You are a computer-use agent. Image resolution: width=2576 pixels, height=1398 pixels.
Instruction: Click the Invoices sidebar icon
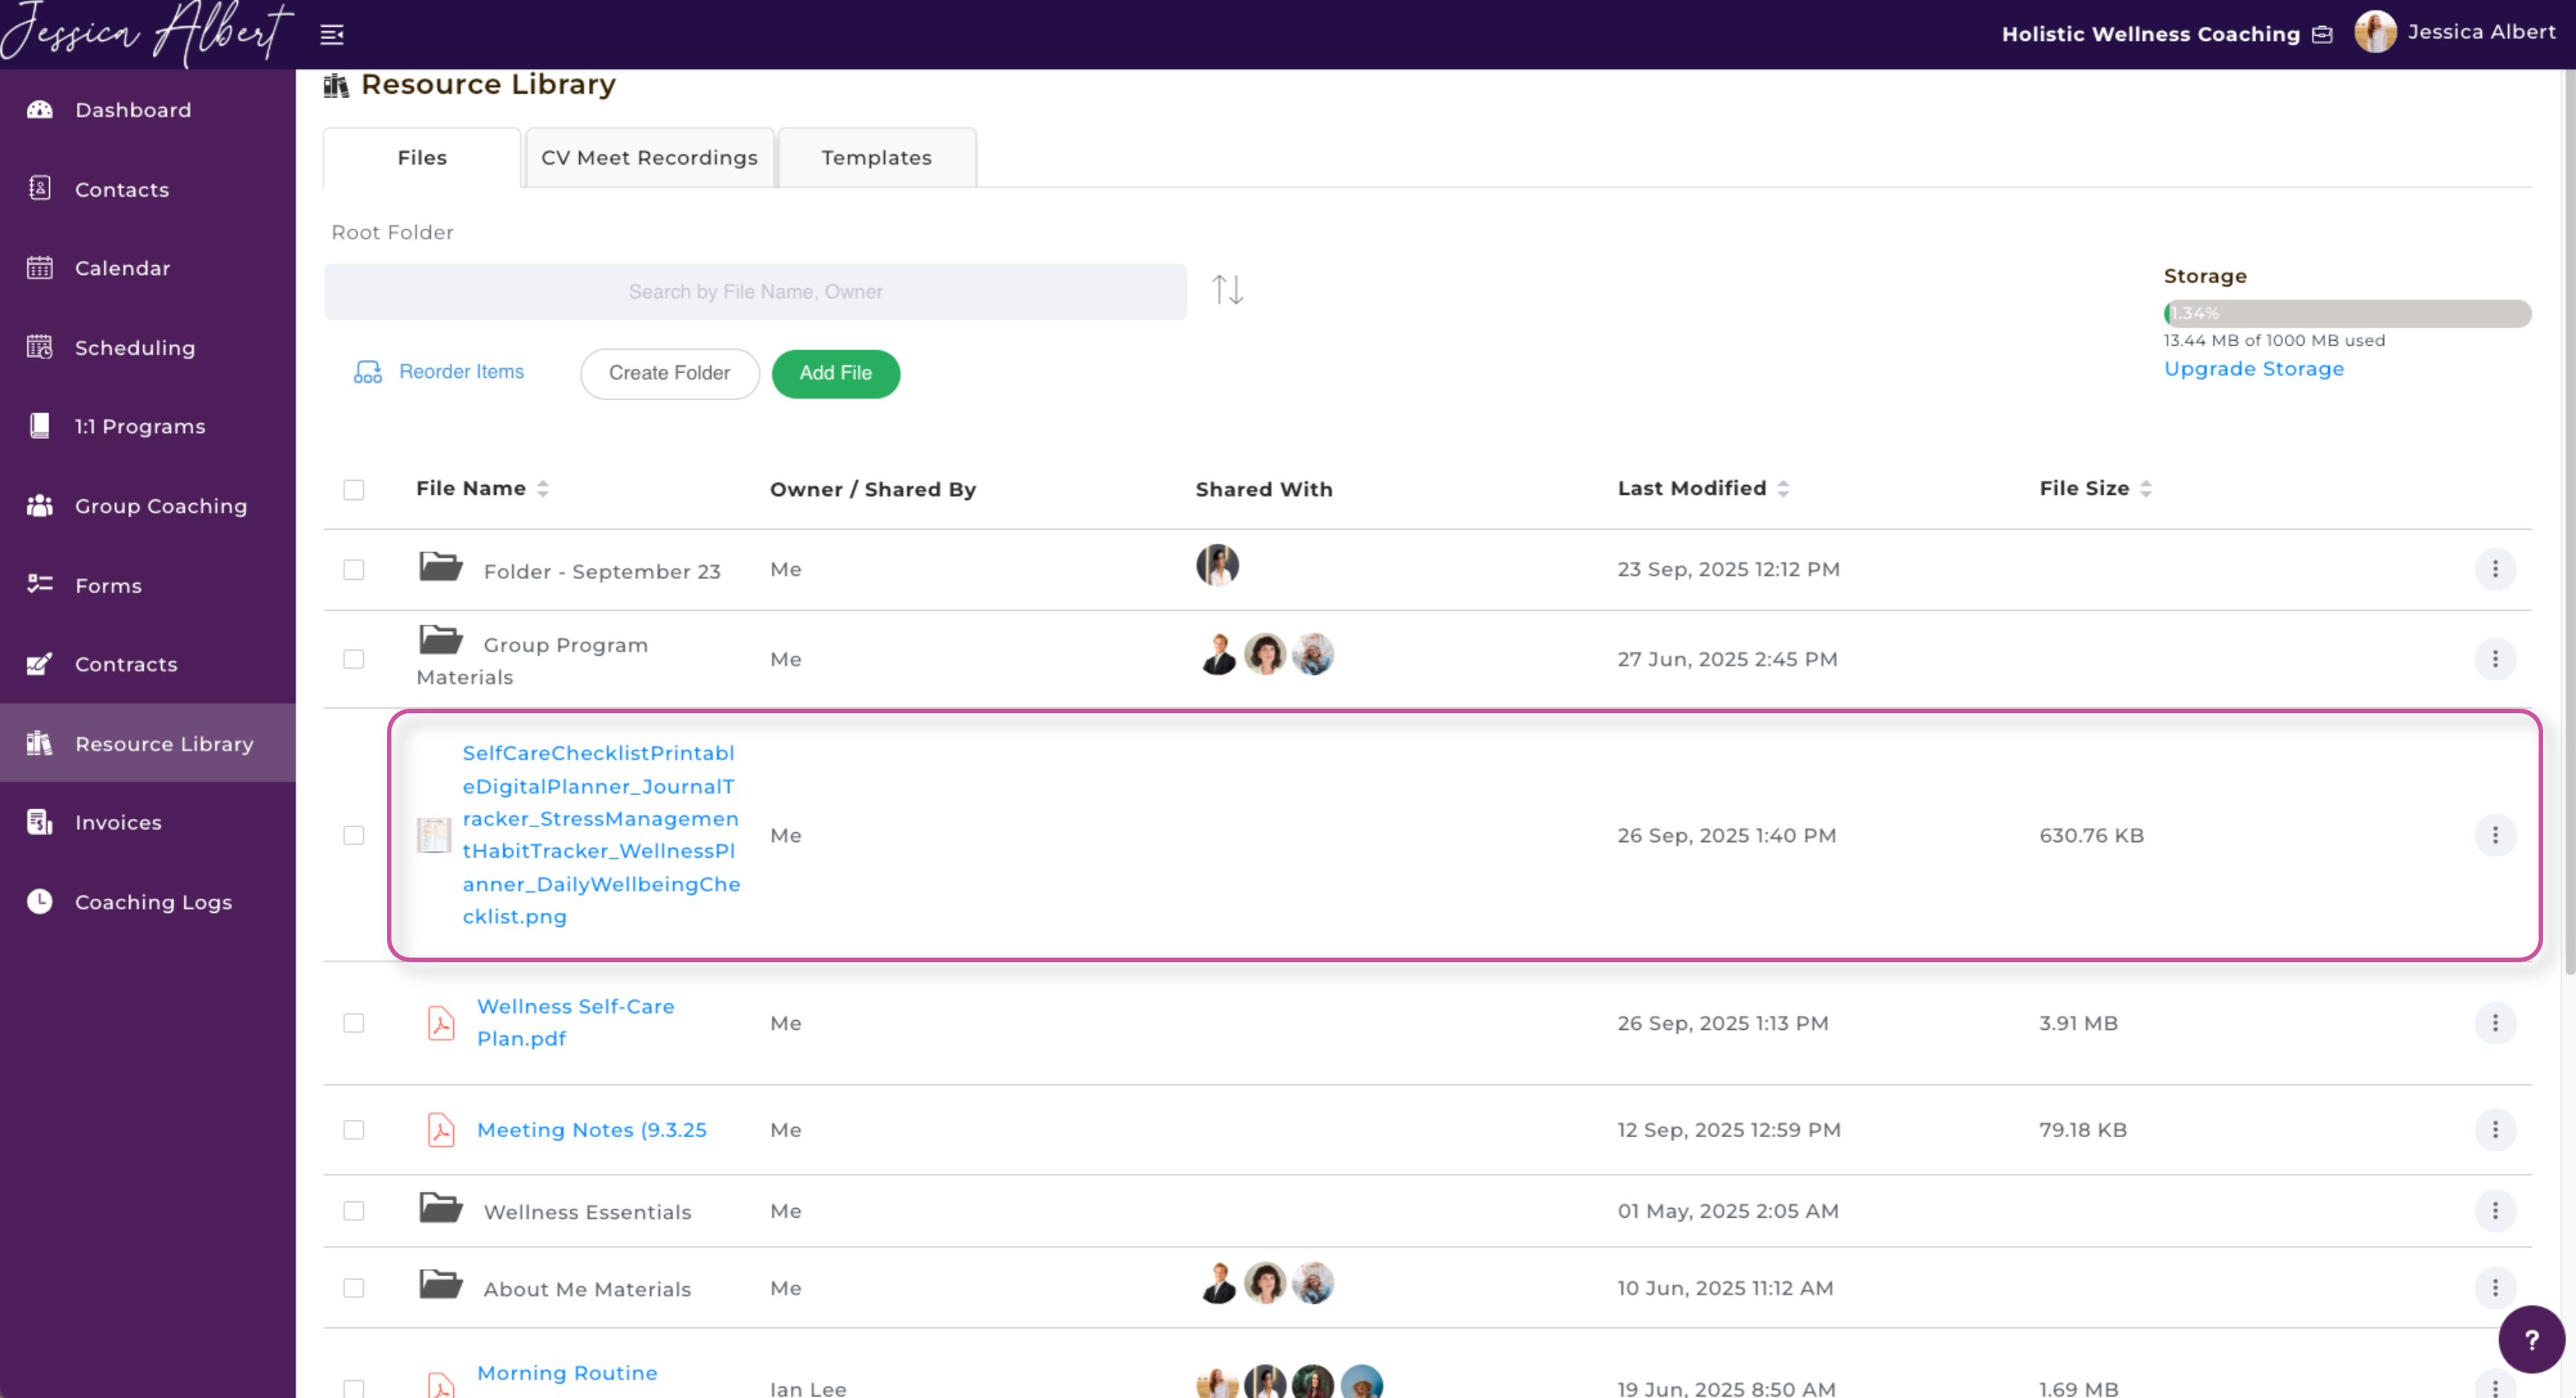click(x=40, y=822)
